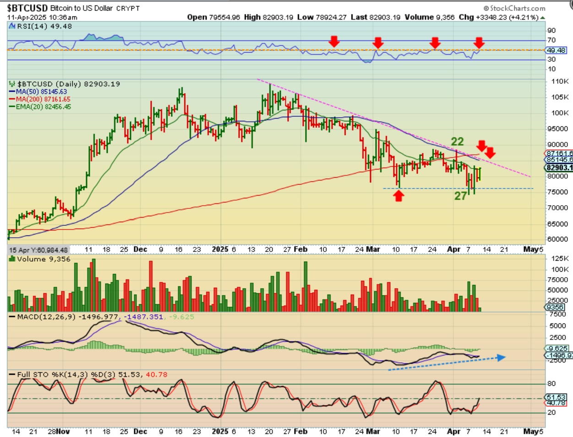
Task: Click the 60000 price axis label
Action: (x=558, y=240)
